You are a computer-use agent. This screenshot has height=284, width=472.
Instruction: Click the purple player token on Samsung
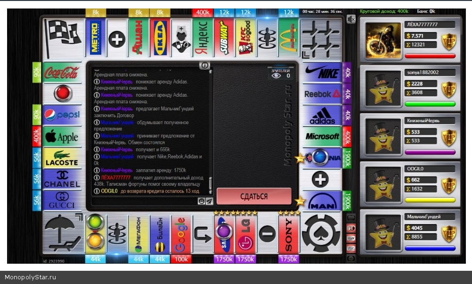pyautogui.click(x=224, y=232)
